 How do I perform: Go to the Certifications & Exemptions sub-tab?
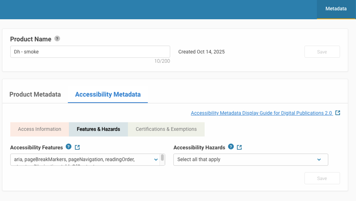point(166,129)
